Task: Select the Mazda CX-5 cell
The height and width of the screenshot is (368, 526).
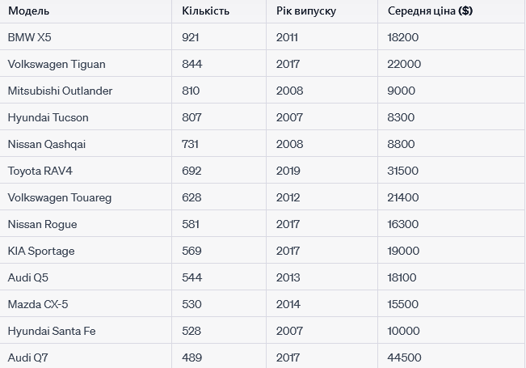Action: point(38,304)
